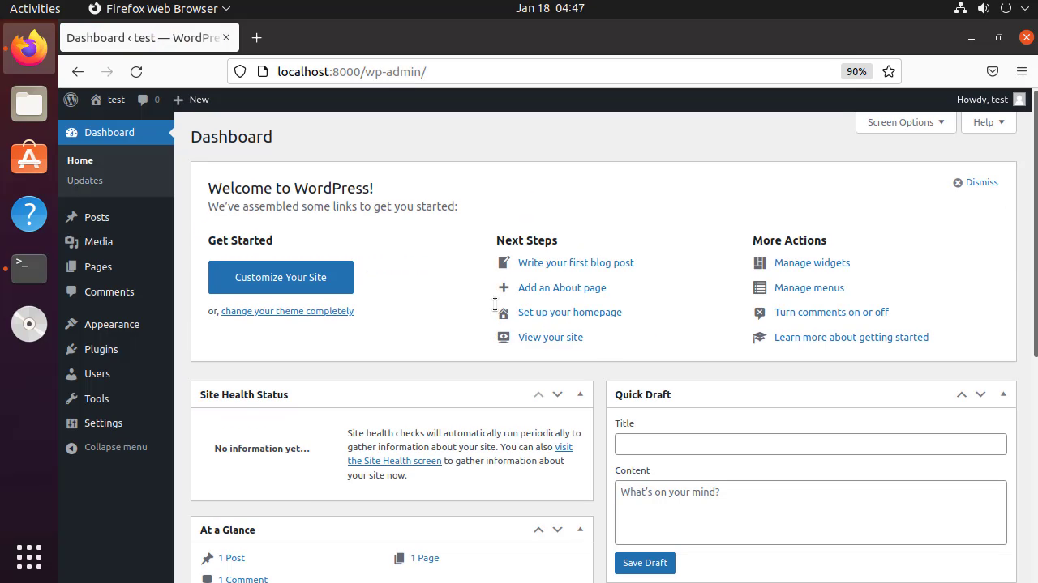Open the Appearance menu
Screen dimensions: 1038x583
coord(116,324)
